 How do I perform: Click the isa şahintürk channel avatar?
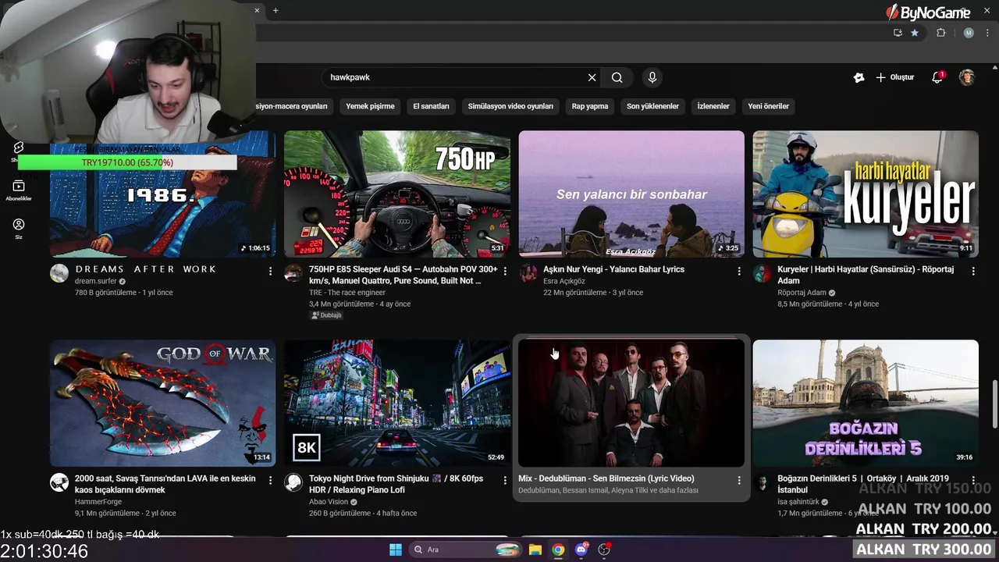(762, 482)
